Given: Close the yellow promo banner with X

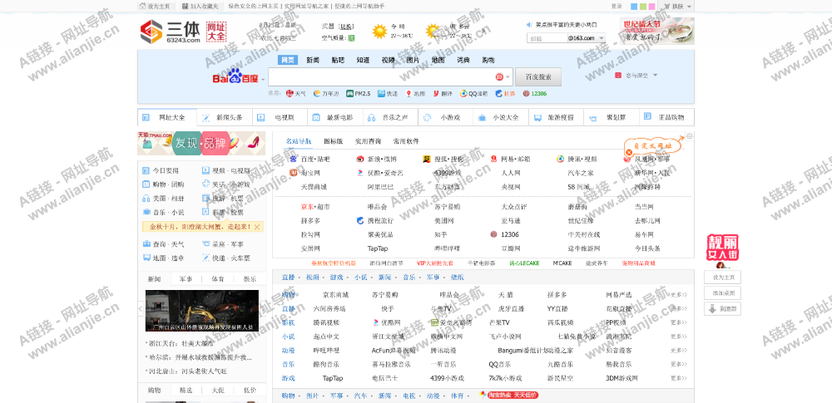Looking at the screenshot, I should point(257,227).
